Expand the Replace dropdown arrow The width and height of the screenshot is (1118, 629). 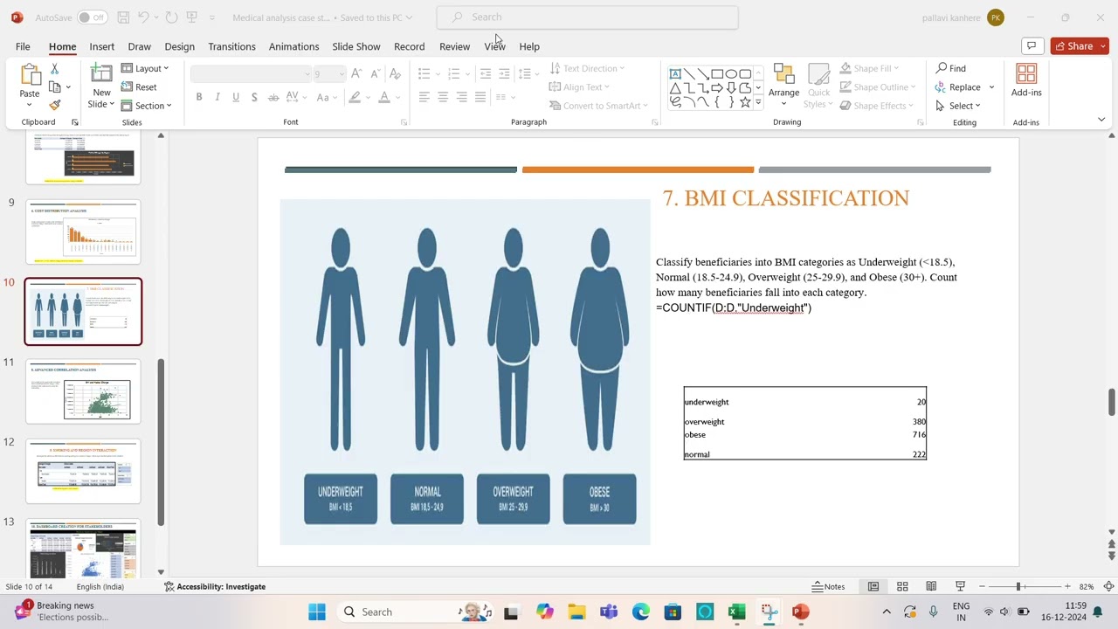[991, 87]
